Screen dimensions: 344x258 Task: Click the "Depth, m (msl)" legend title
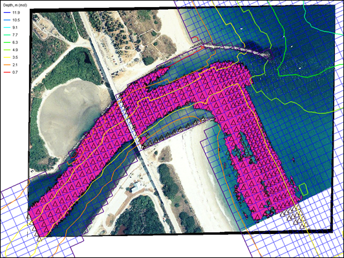(15, 5)
